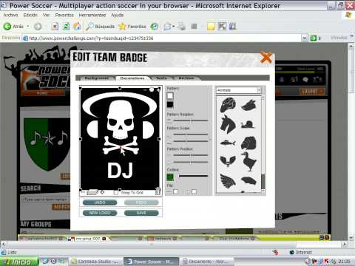Click the plus icon at the canvas top corner
Image resolution: width=355 pixels, height=266 pixels.
point(158,89)
